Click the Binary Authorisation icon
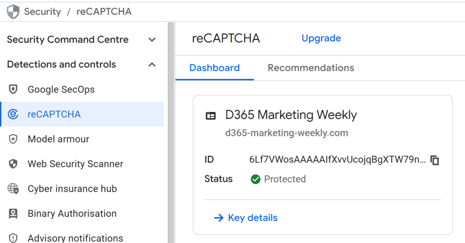 point(13,214)
